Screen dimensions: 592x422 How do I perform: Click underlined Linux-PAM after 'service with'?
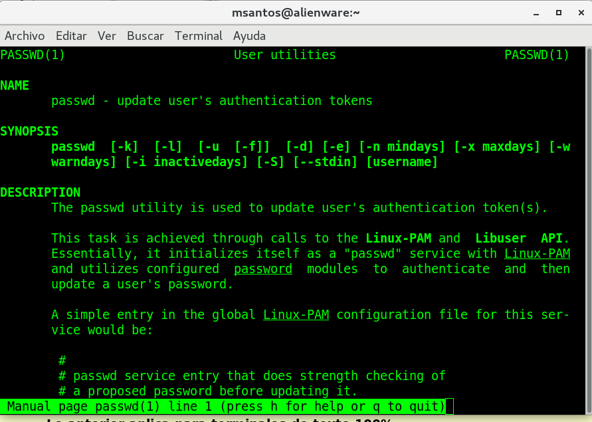coord(537,254)
